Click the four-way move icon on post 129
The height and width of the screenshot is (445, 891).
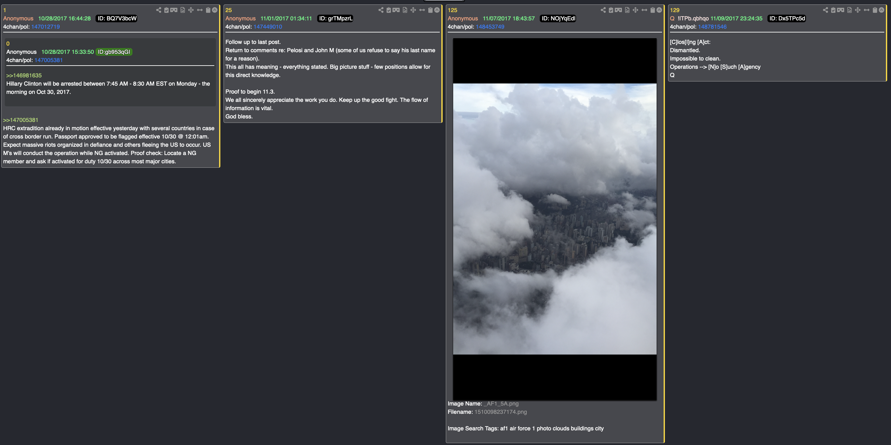coord(858,10)
